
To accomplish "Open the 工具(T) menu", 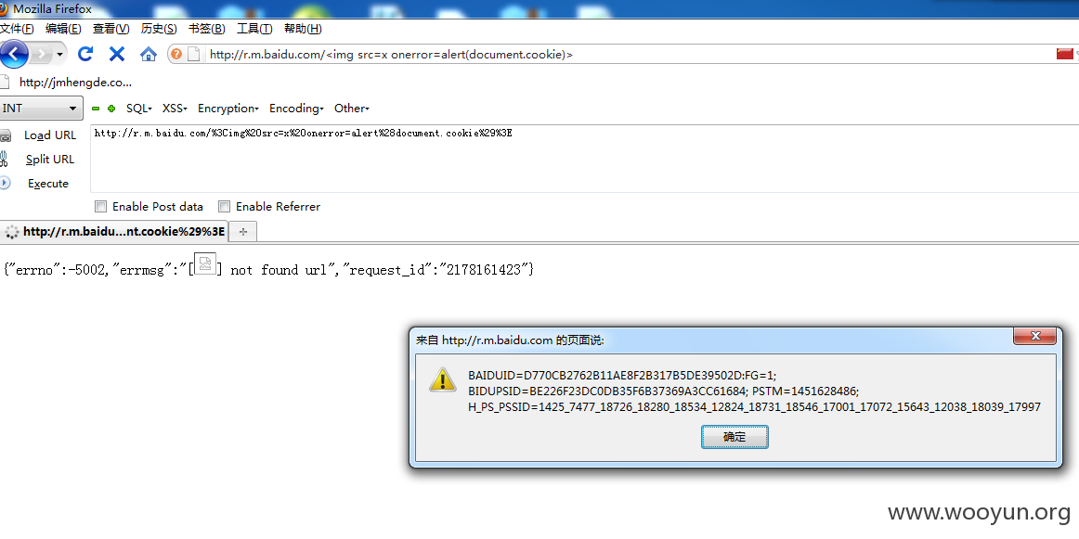I will pos(254,29).
